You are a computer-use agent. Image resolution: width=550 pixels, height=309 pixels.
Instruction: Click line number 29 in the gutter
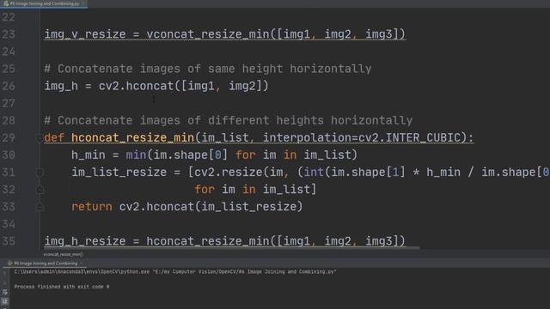tap(9, 138)
